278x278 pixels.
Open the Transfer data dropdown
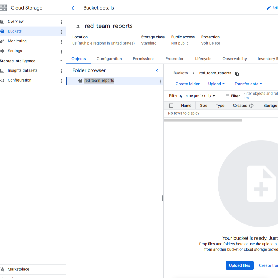(248, 84)
